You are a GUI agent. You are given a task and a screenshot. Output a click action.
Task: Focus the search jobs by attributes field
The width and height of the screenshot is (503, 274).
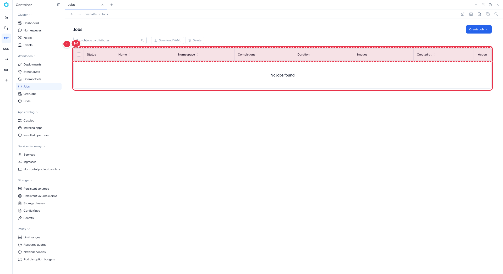coord(110,40)
